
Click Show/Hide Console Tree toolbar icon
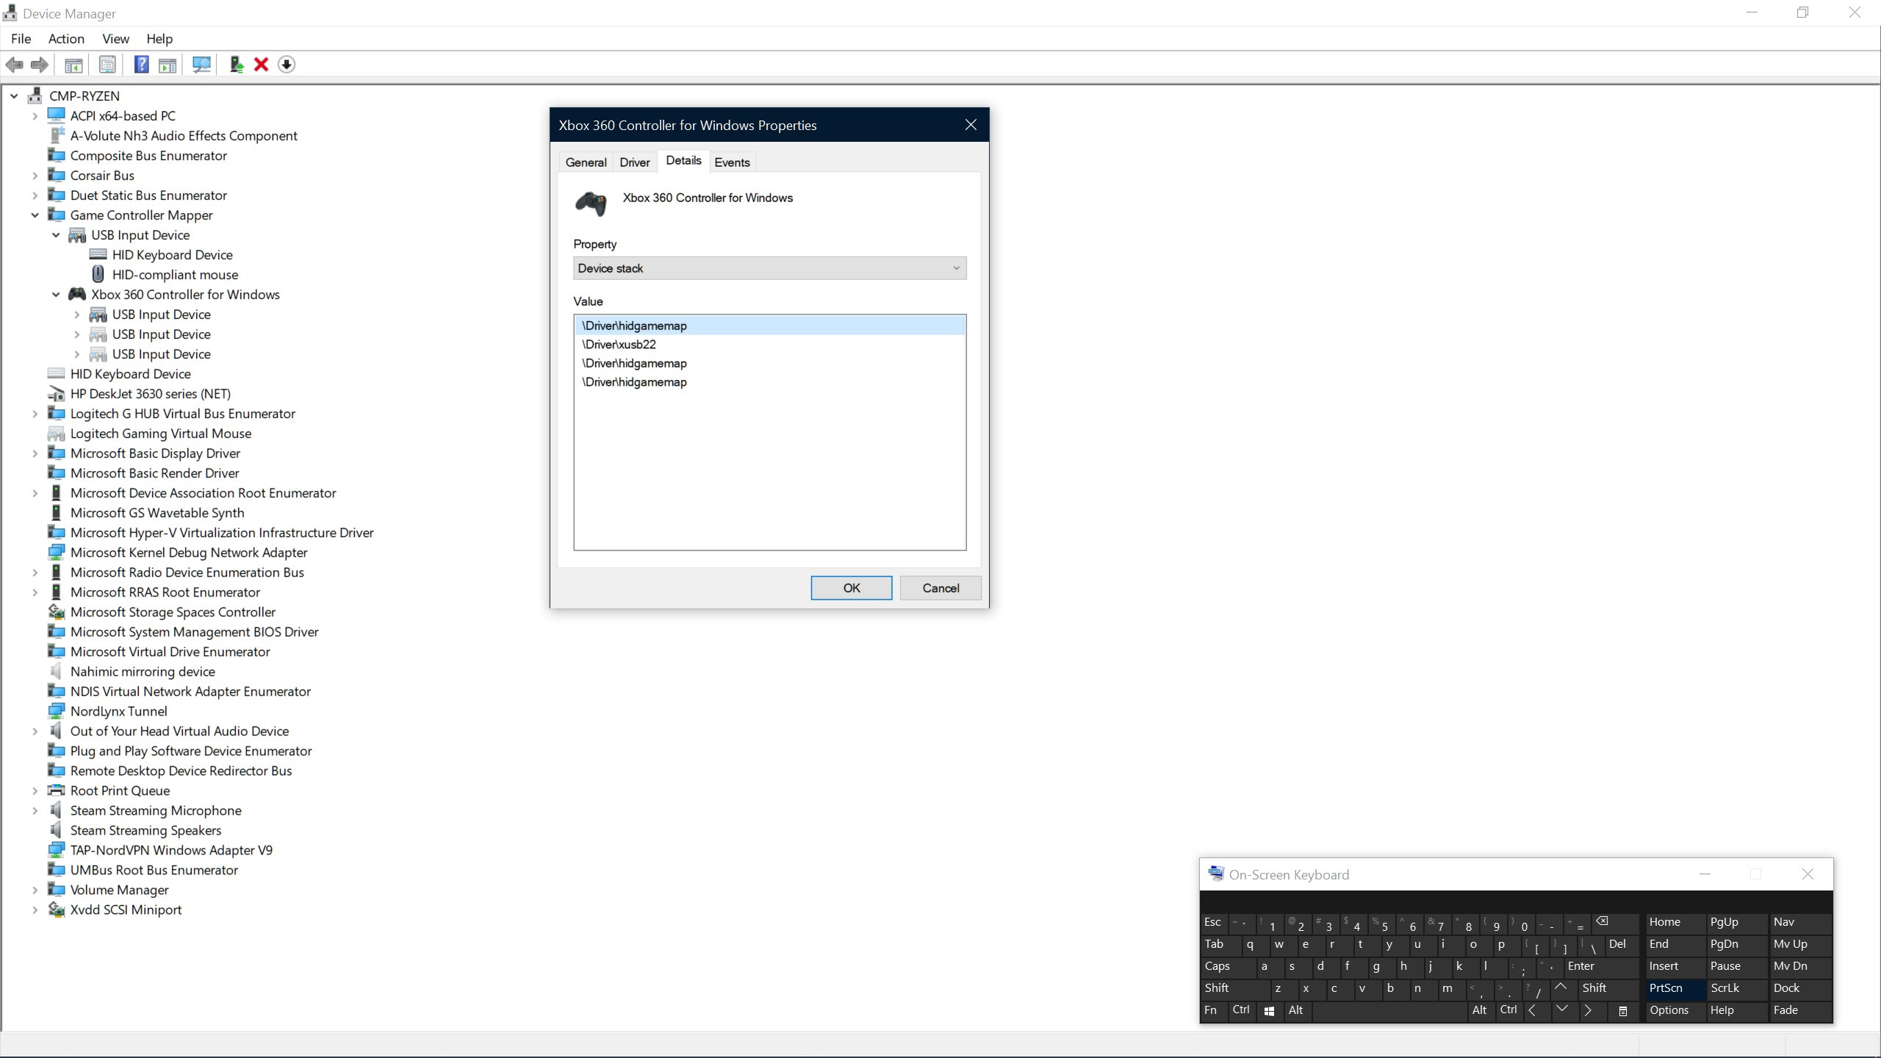click(73, 65)
